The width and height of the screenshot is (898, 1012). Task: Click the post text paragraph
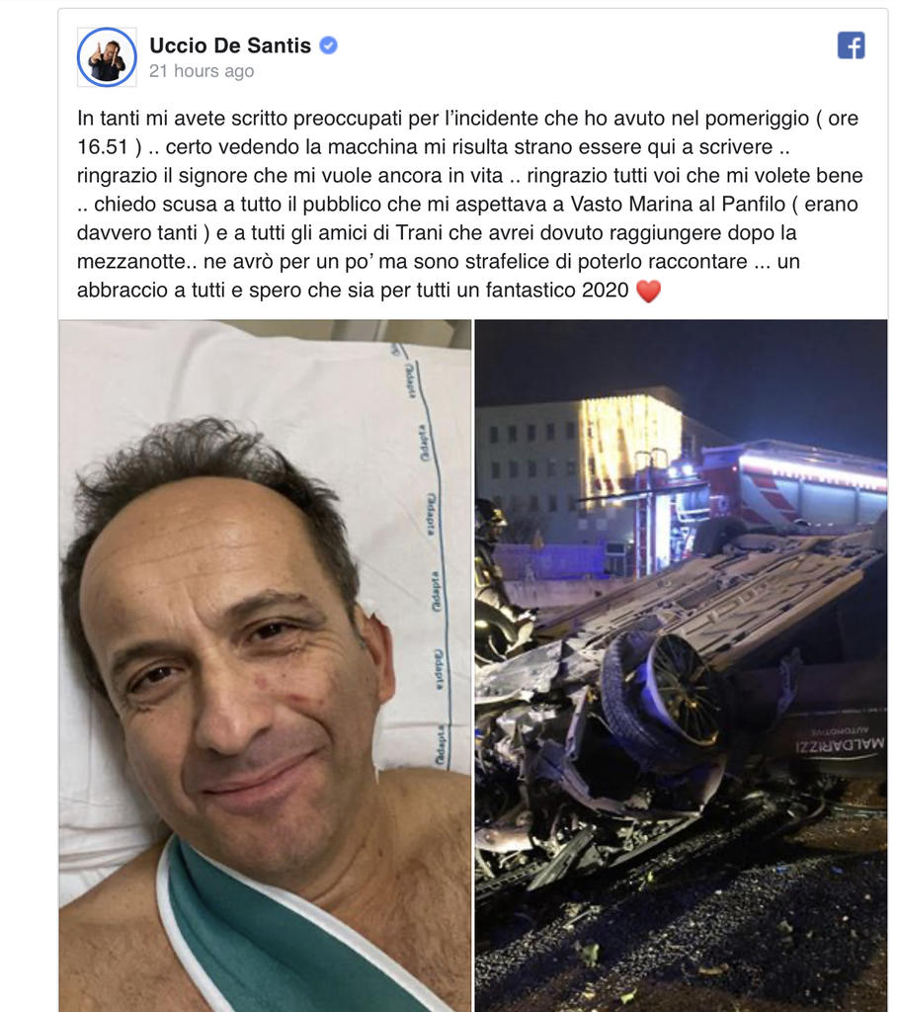pyautogui.click(x=469, y=204)
